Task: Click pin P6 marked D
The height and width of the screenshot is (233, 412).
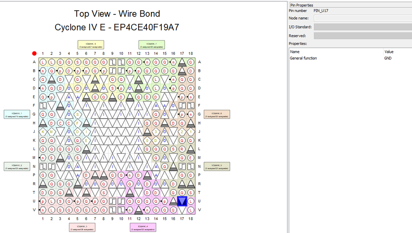Action: (86, 175)
